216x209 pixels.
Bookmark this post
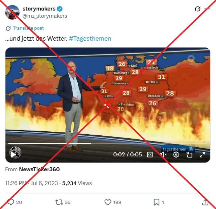[156, 202]
